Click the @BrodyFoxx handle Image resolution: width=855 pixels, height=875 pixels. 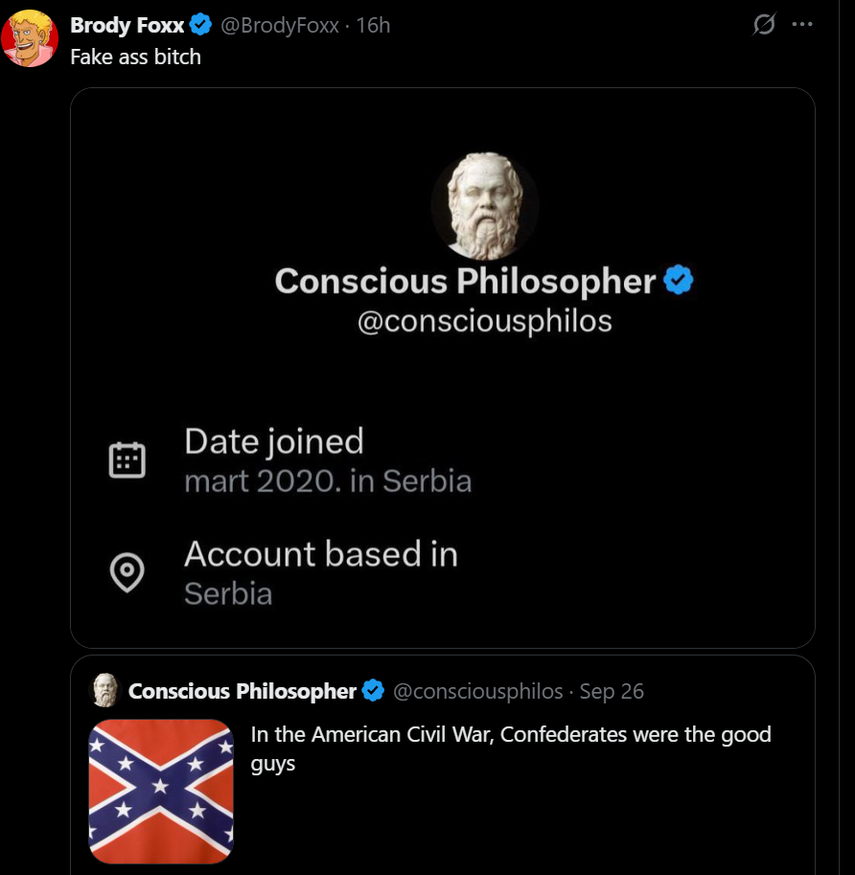pyautogui.click(x=280, y=26)
